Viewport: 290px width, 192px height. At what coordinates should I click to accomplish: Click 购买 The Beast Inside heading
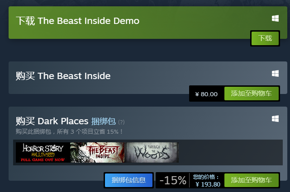63,76
